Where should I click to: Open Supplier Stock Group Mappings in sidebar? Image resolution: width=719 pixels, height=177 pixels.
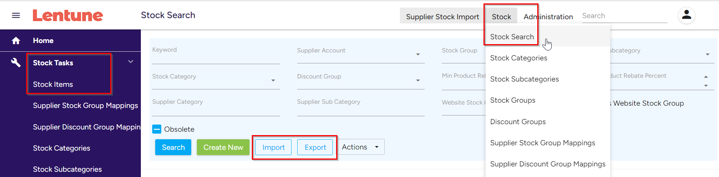click(x=86, y=105)
